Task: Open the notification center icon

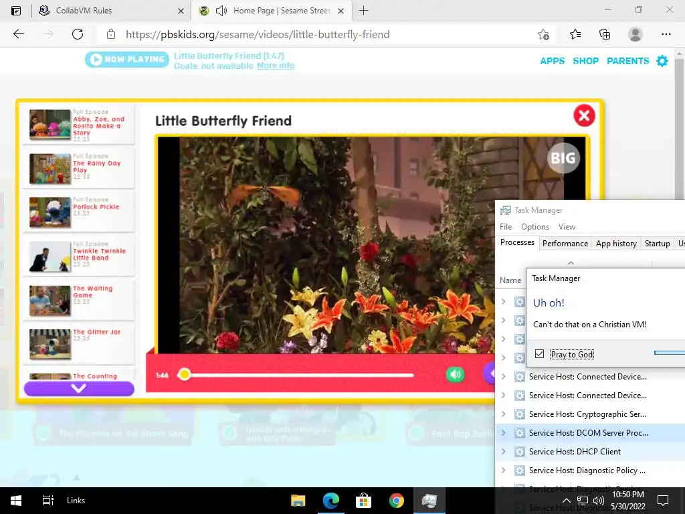Action: click(663, 501)
